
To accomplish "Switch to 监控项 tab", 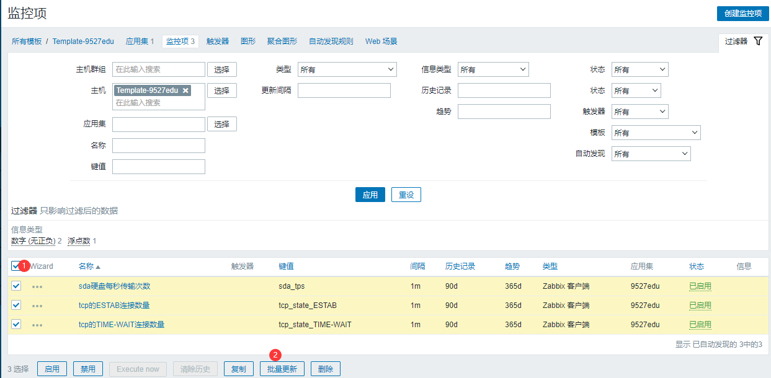I will point(180,42).
